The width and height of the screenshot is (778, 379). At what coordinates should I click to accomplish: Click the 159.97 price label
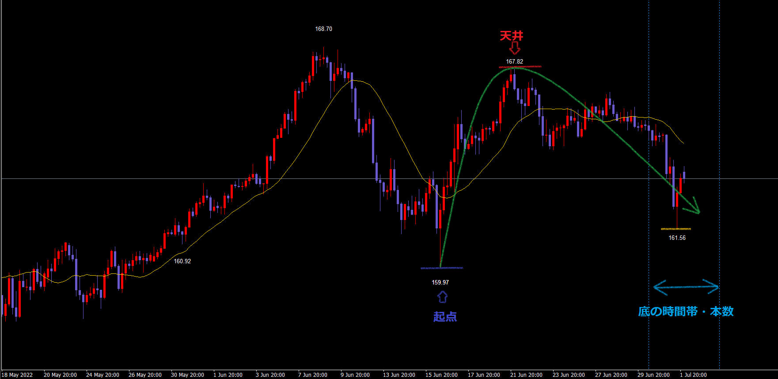440,283
